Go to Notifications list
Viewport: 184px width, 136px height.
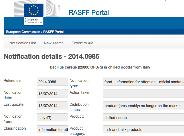coord(23,43)
